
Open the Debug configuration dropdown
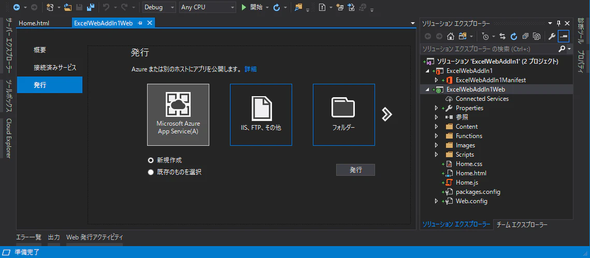click(160, 7)
